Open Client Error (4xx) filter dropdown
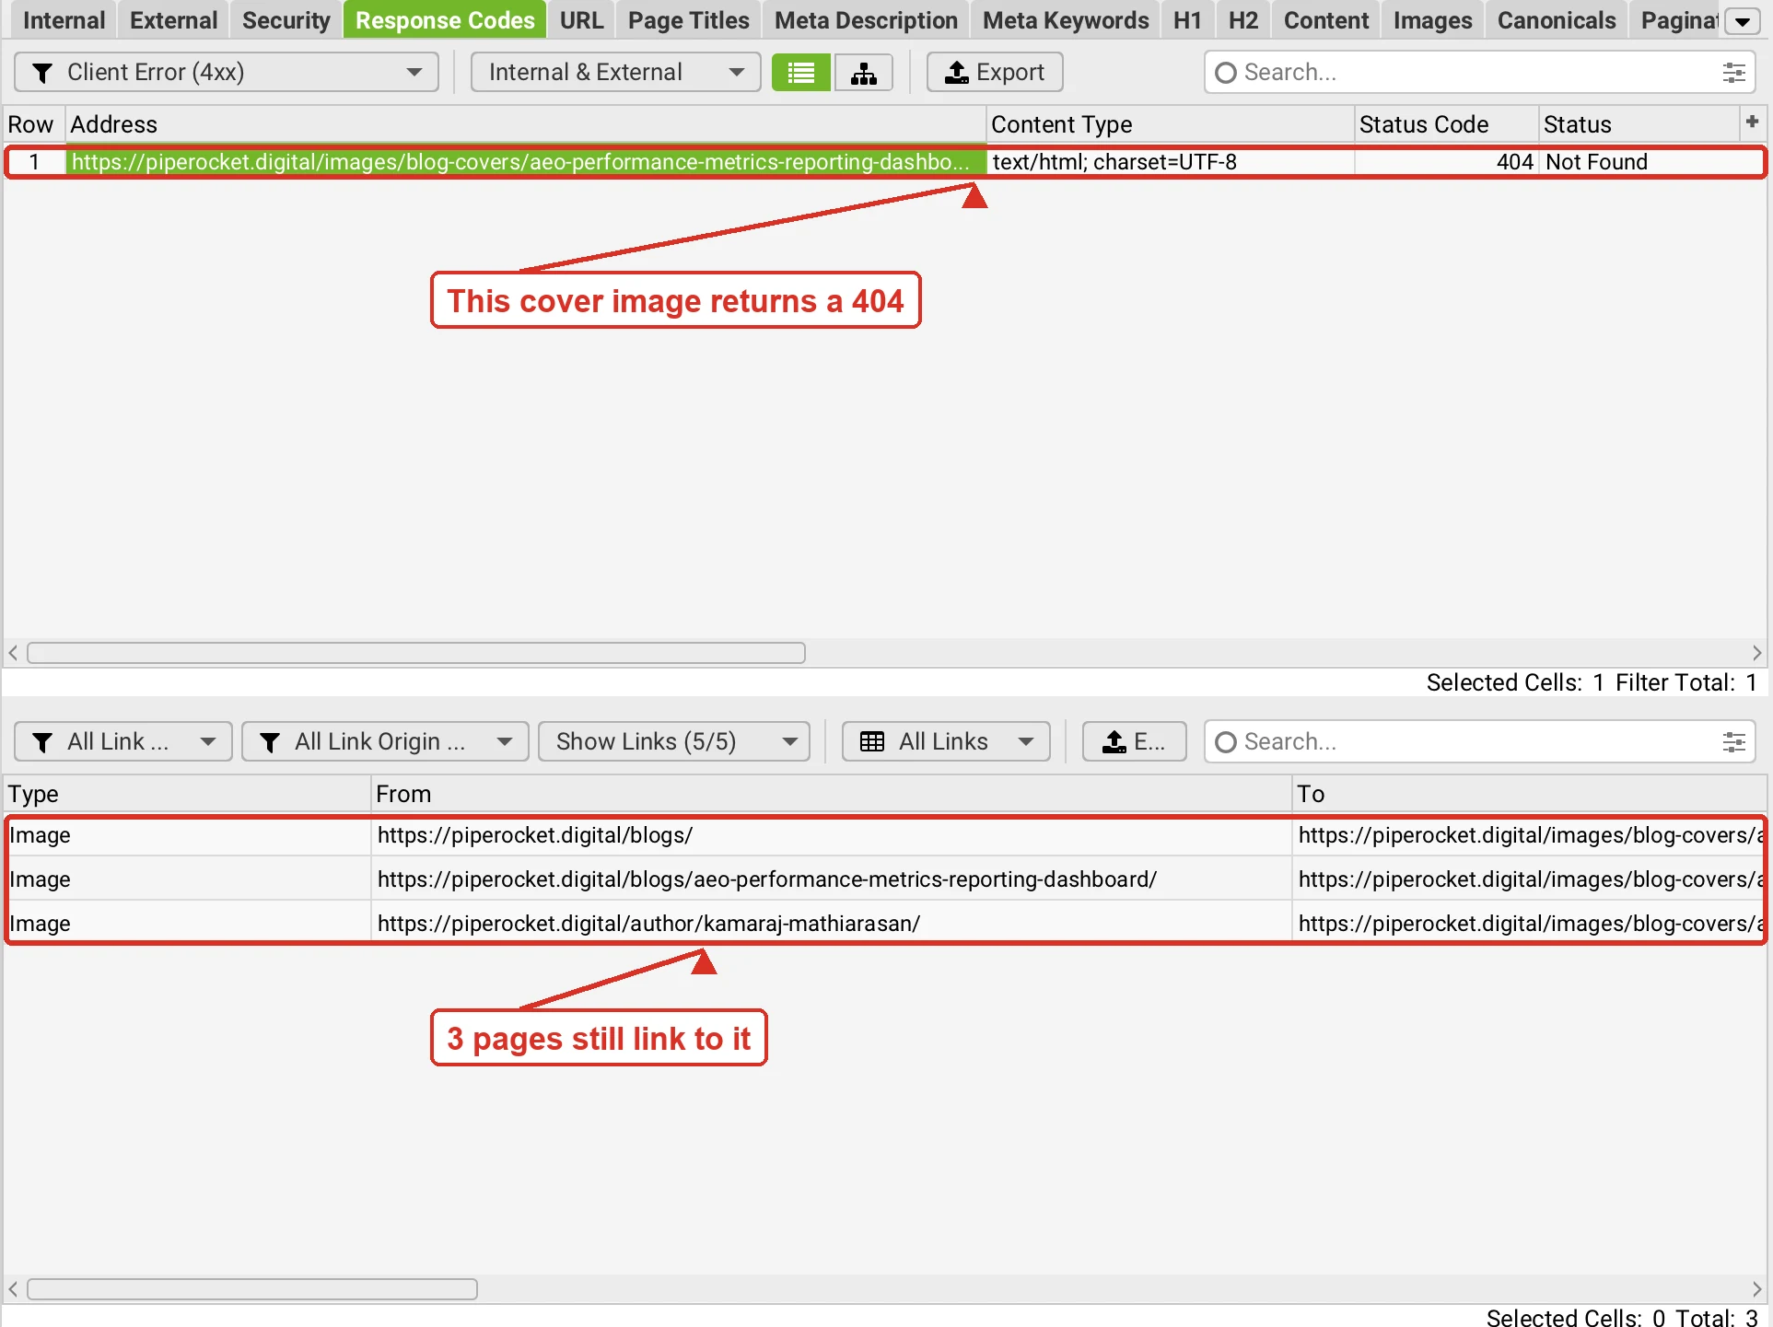The height and width of the screenshot is (1327, 1773). point(227,72)
